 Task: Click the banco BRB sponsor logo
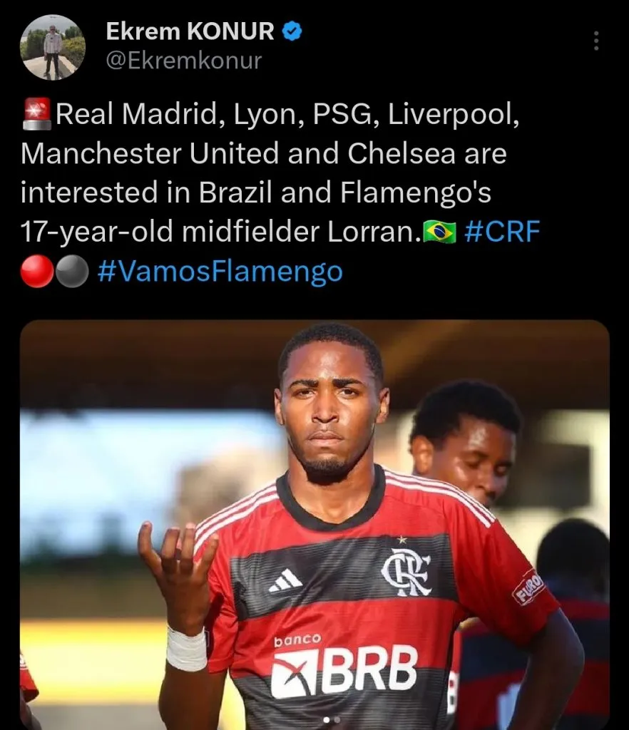pos(344,666)
